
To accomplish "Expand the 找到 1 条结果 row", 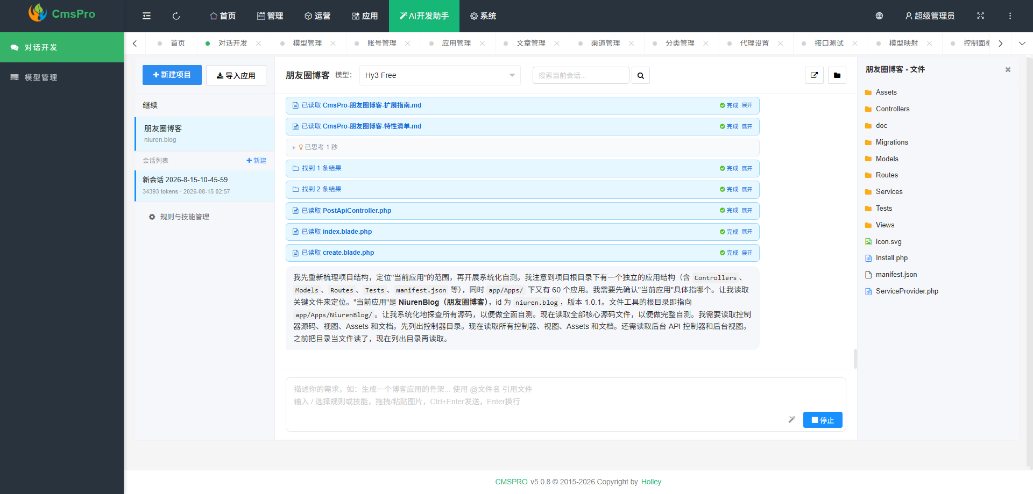I will (747, 168).
